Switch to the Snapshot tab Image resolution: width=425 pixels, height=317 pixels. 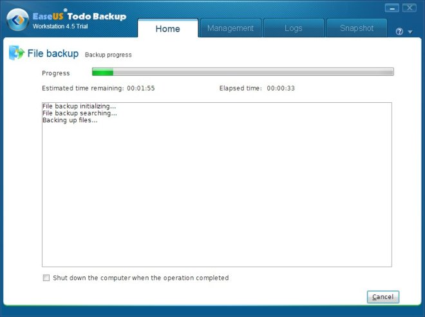357,28
